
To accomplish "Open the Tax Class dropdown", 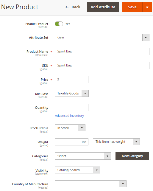I will point(72,94).
